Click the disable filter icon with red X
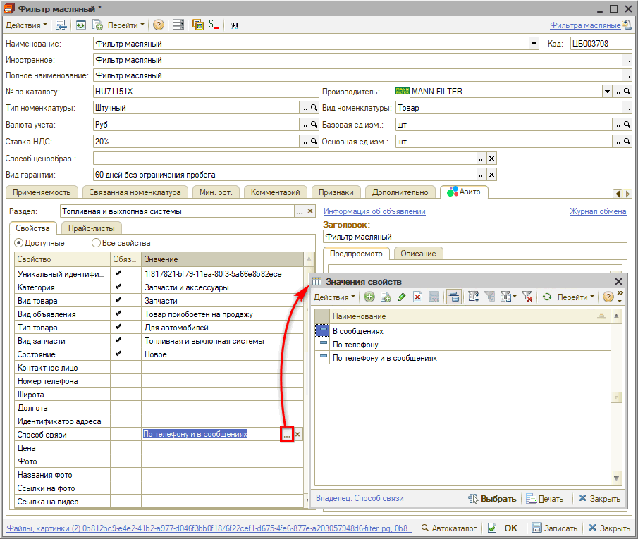638x539 pixels. (x=527, y=297)
